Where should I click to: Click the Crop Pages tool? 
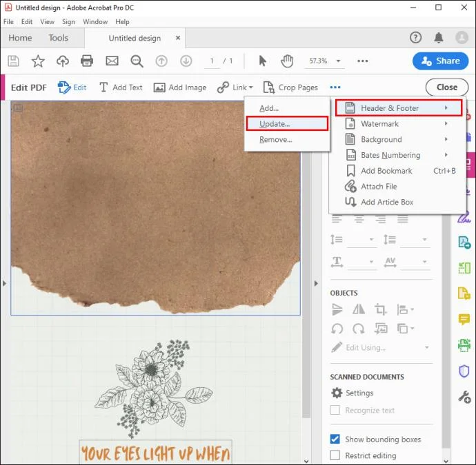tap(290, 87)
